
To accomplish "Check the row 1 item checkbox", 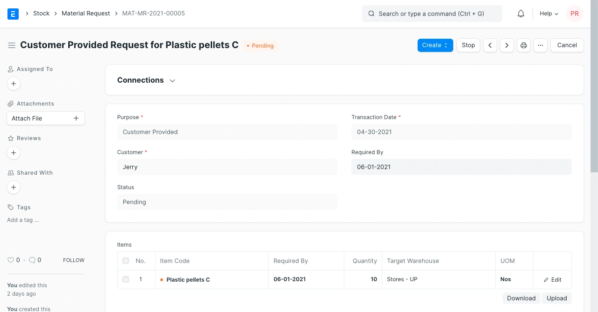I will (x=126, y=279).
